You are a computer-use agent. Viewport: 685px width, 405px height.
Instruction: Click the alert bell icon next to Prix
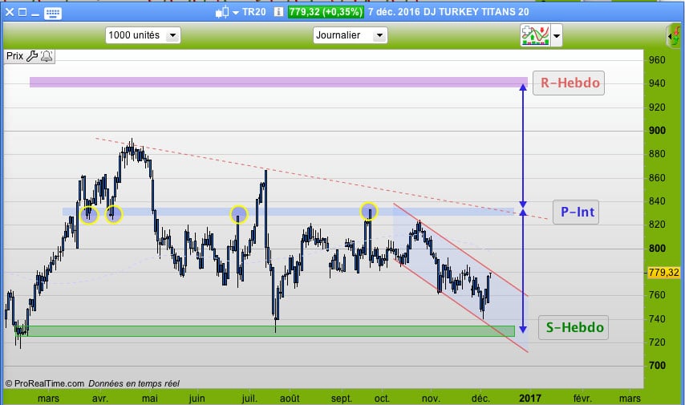coord(47,56)
